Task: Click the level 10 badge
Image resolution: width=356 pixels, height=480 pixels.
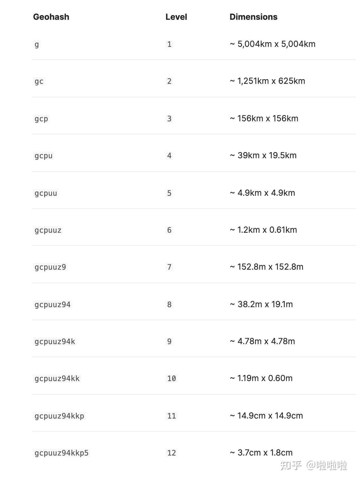Action: [171, 378]
